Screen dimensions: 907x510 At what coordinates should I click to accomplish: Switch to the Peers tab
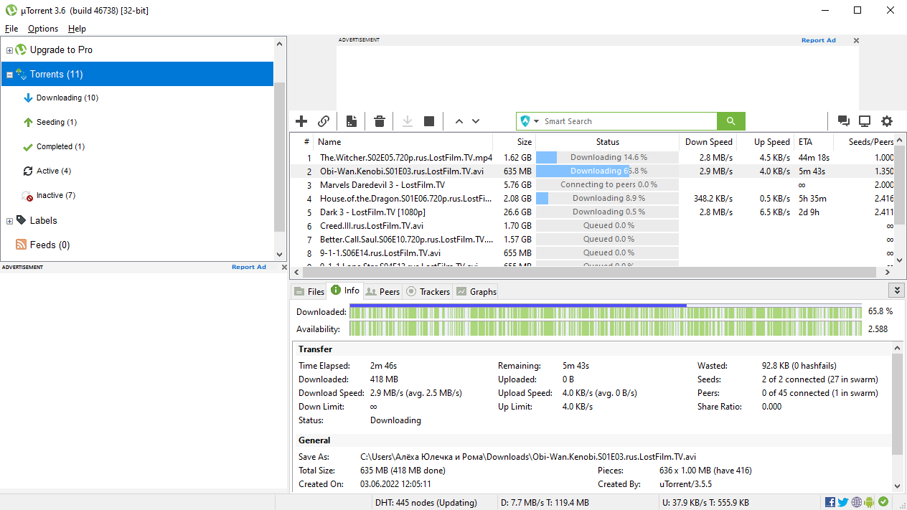(382, 291)
